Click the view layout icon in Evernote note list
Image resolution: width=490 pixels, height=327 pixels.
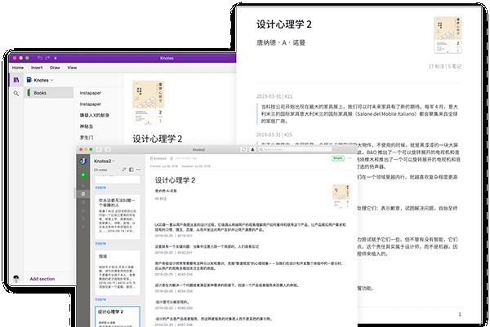tap(131, 170)
